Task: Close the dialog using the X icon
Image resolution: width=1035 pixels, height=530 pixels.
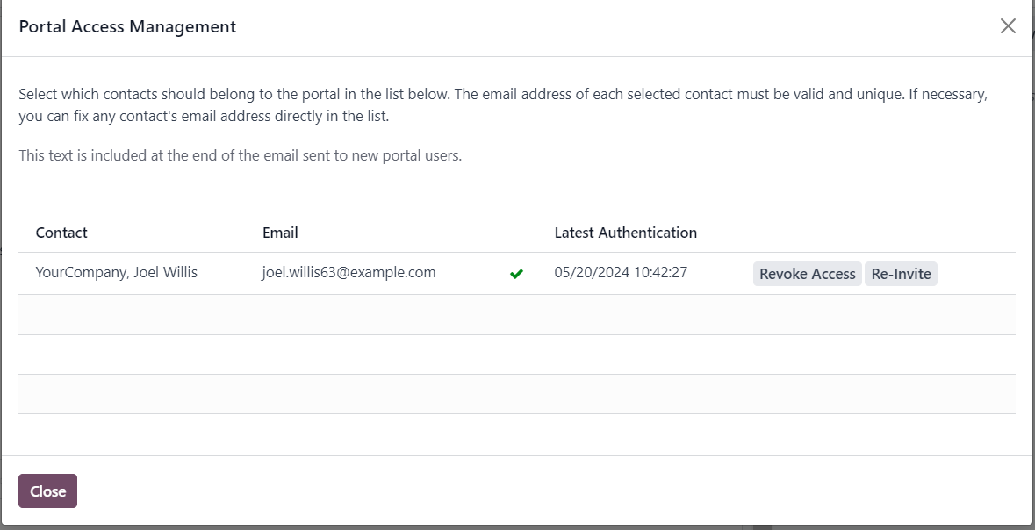Action: click(1007, 25)
